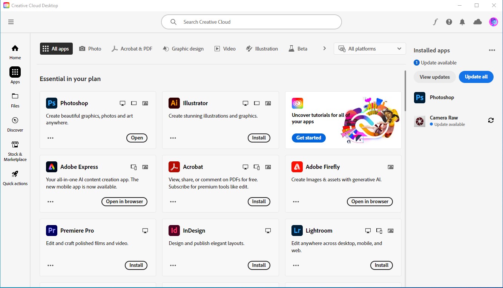
Task: Open more options on the Illustrator card
Action: point(173,138)
